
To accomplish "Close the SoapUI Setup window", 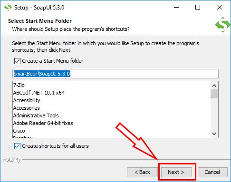I will [220, 7].
